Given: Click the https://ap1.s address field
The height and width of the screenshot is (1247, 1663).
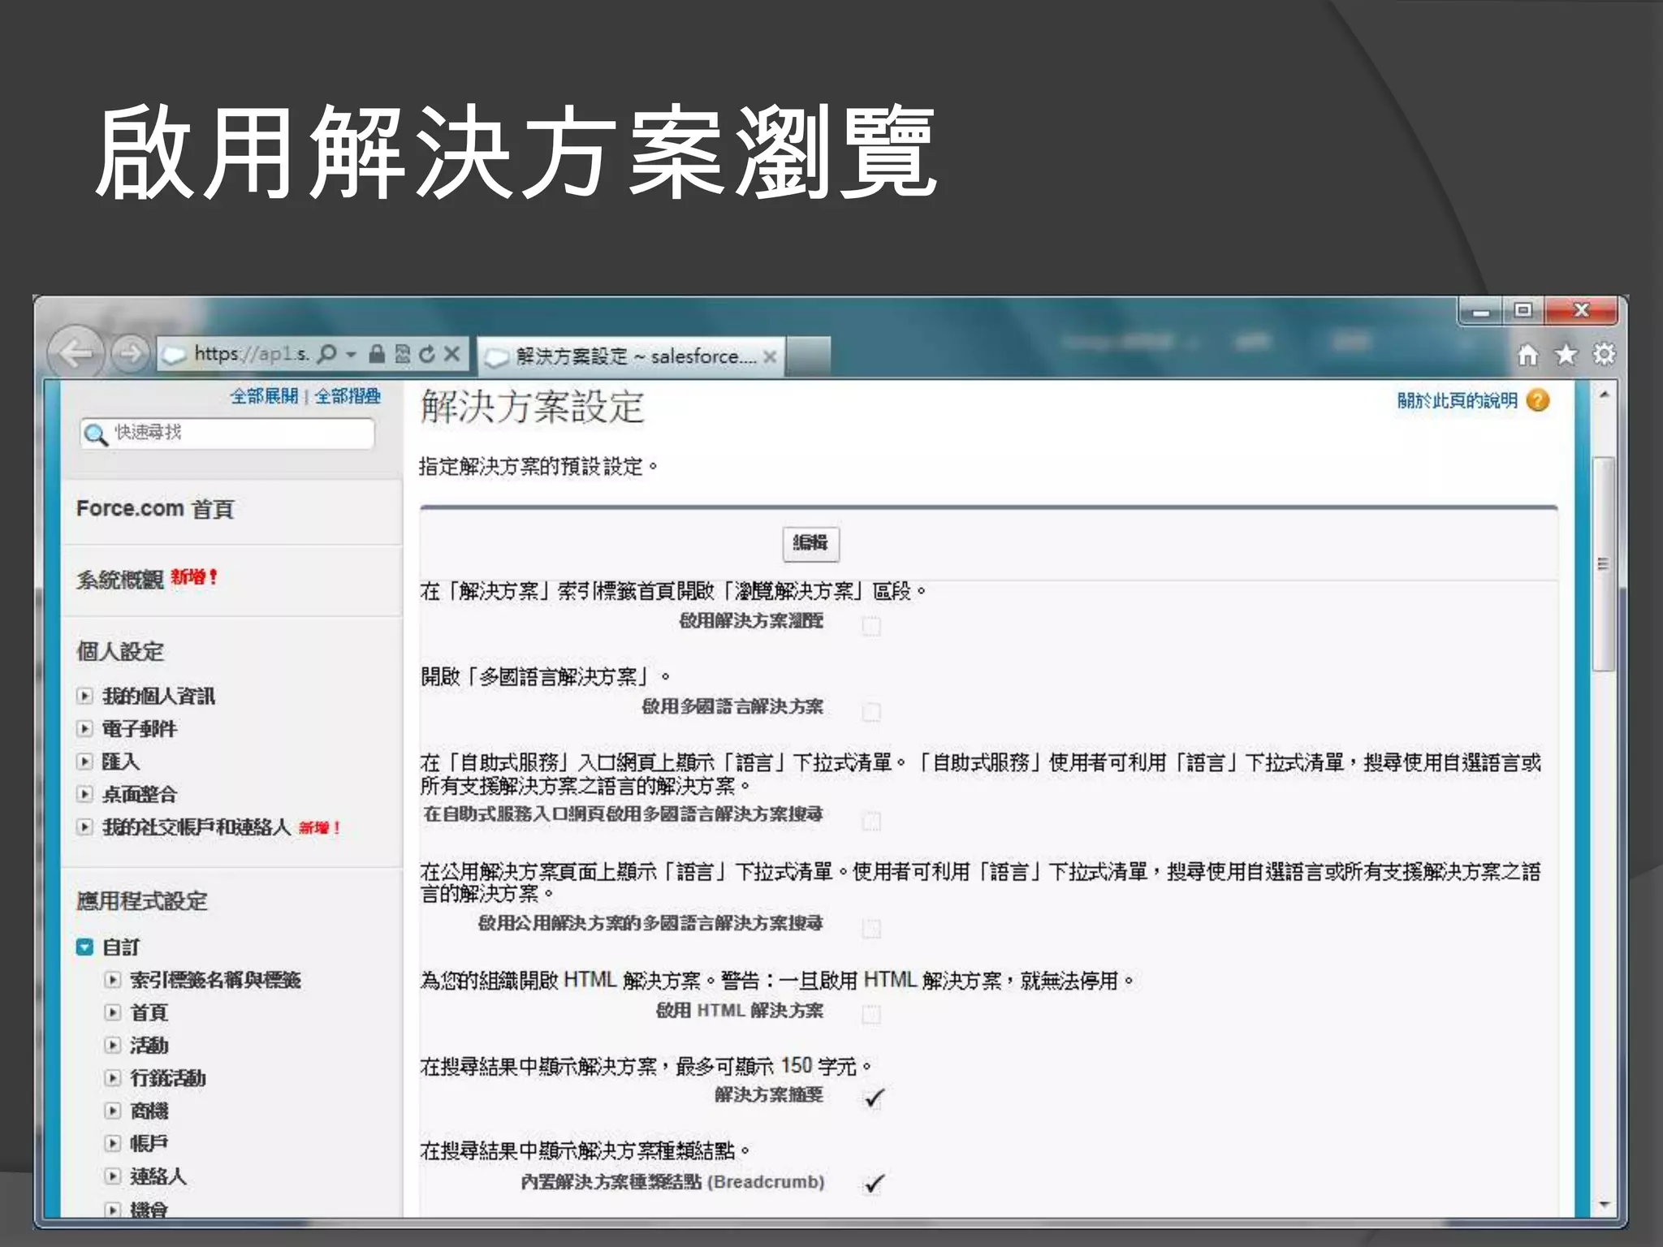Looking at the screenshot, I should (252, 354).
